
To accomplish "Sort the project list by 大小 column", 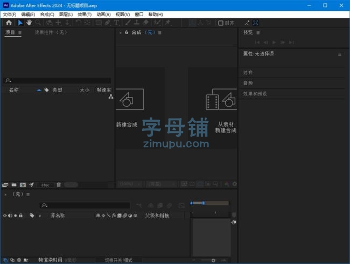I will coord(85,90).
